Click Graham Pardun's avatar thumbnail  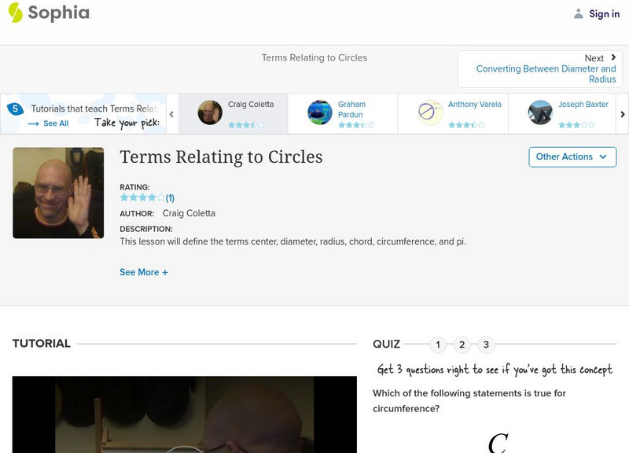(x=320, y=112)
